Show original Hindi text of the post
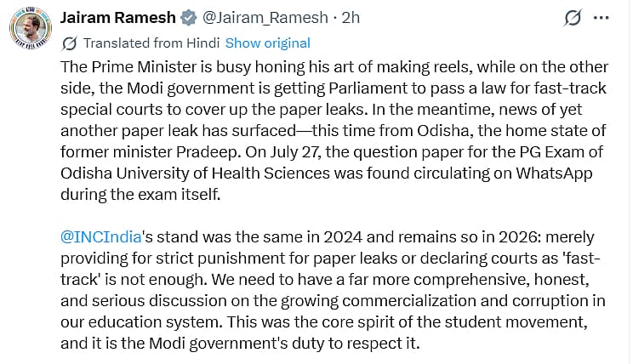 [x=268, y=43]
